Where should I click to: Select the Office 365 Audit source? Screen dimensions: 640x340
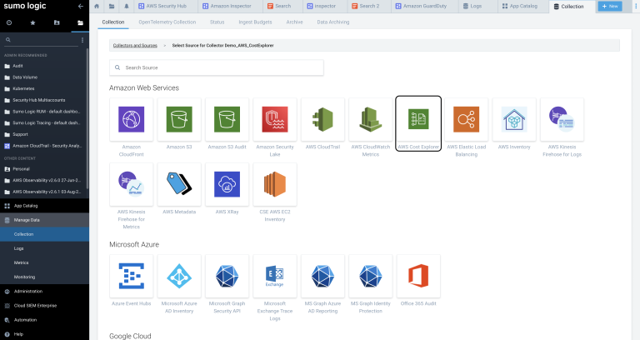click(418, 276)
